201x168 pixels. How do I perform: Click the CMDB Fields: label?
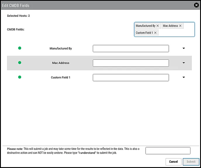(x=16, y=30)
